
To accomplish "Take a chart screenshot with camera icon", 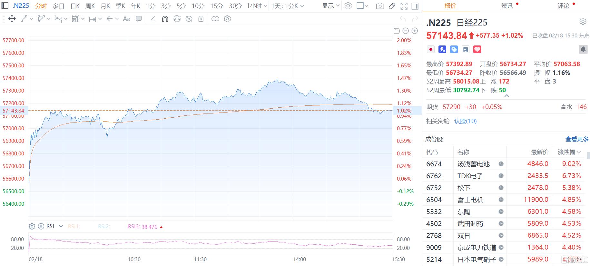I will tap(380, 6).
